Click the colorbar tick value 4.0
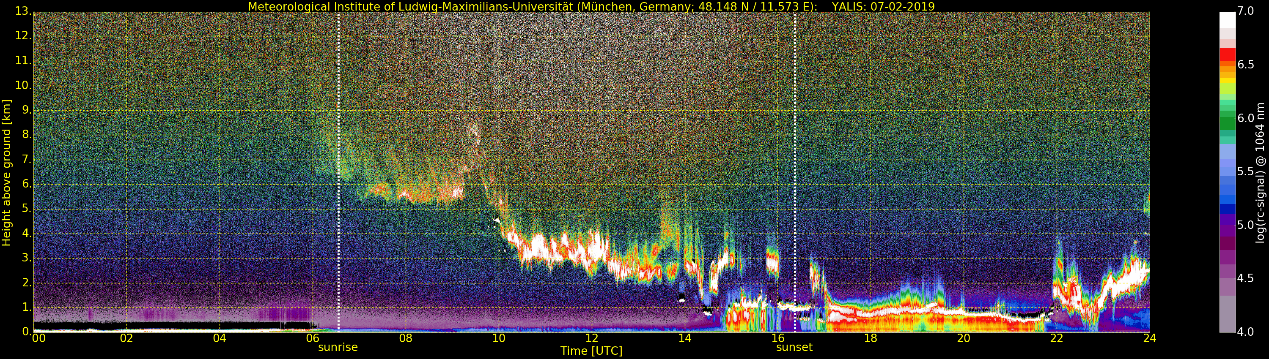 tap(1246, 332)
